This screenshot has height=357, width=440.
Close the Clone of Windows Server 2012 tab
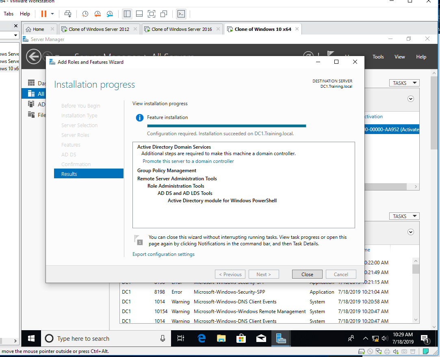[x=135, y=29]
